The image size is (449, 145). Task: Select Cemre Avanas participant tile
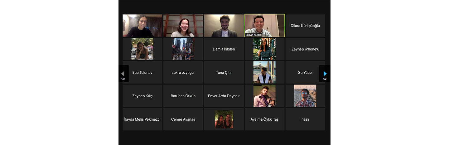coord(183,119)
